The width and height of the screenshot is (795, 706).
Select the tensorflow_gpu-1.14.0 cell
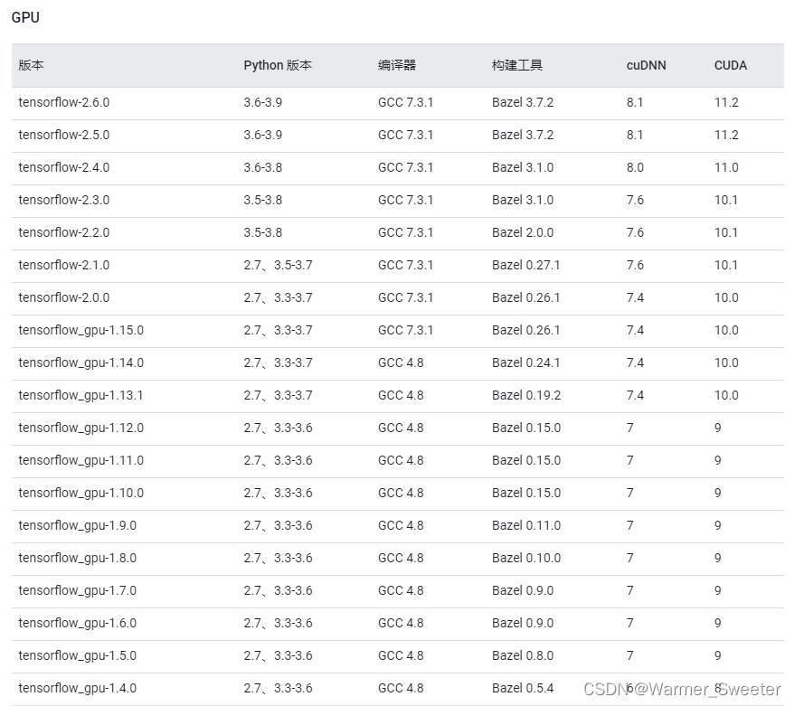(81, 362)
